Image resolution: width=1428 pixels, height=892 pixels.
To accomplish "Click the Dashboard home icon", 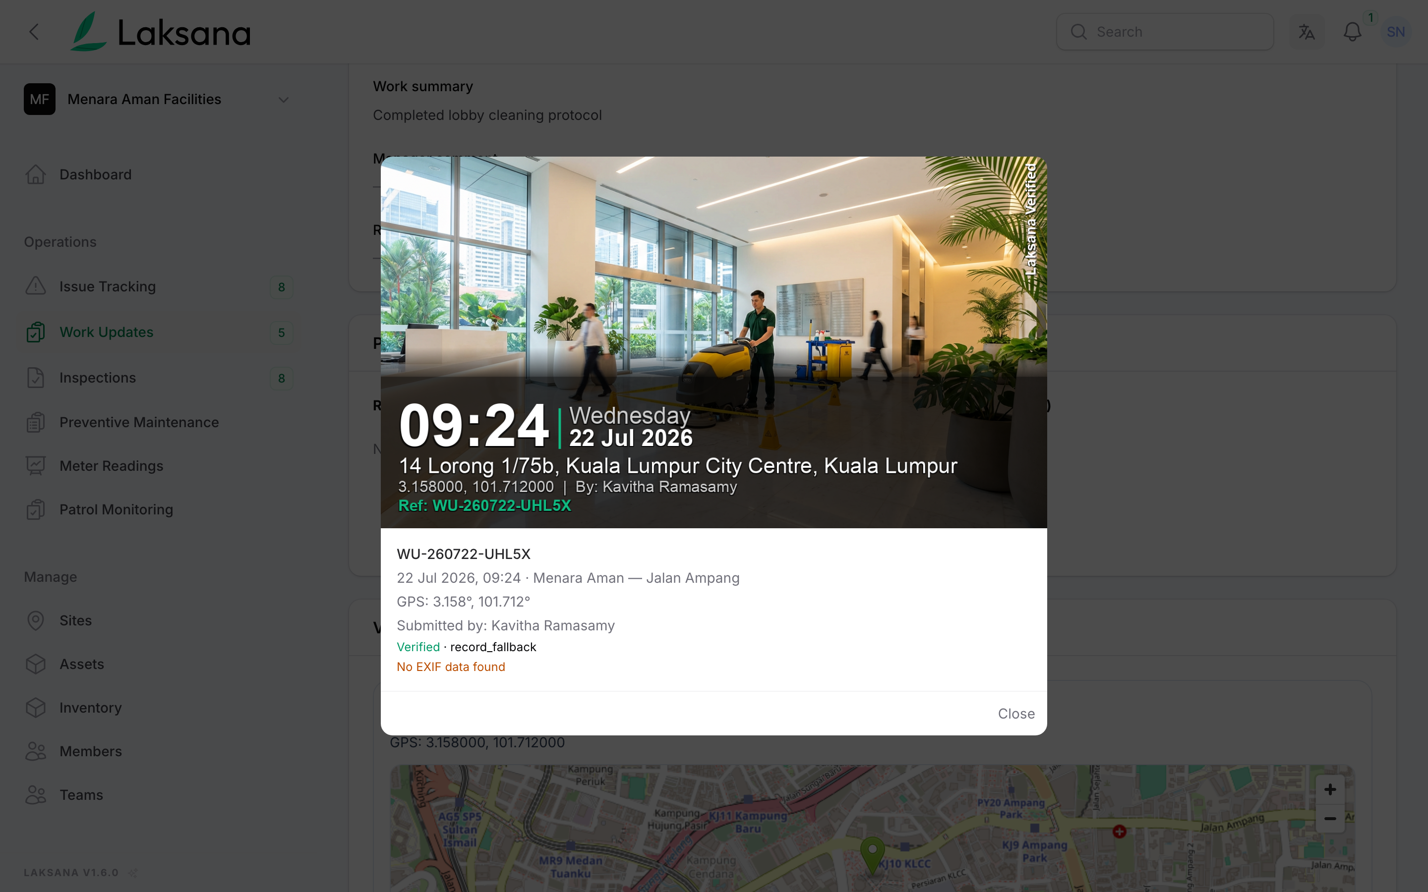I will (x=36, y=174).
